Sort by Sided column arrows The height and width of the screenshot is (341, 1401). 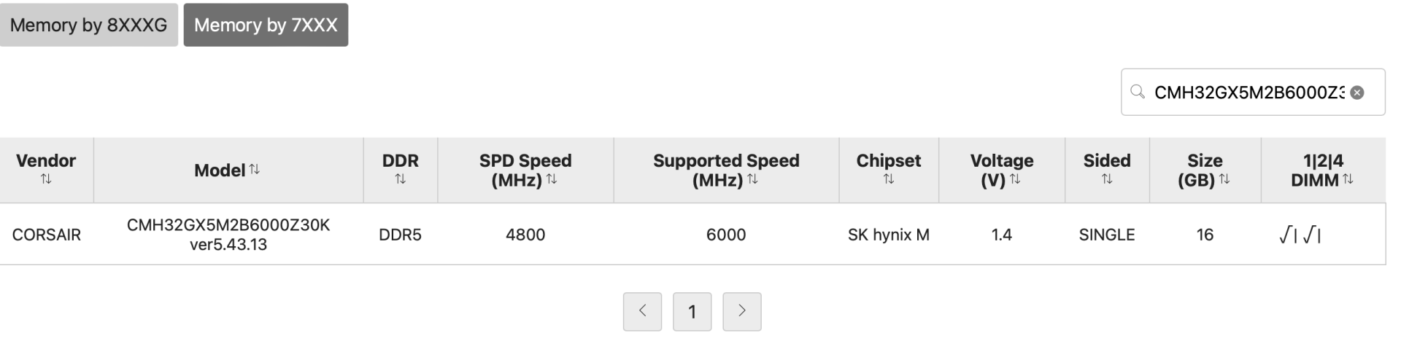1106,179
